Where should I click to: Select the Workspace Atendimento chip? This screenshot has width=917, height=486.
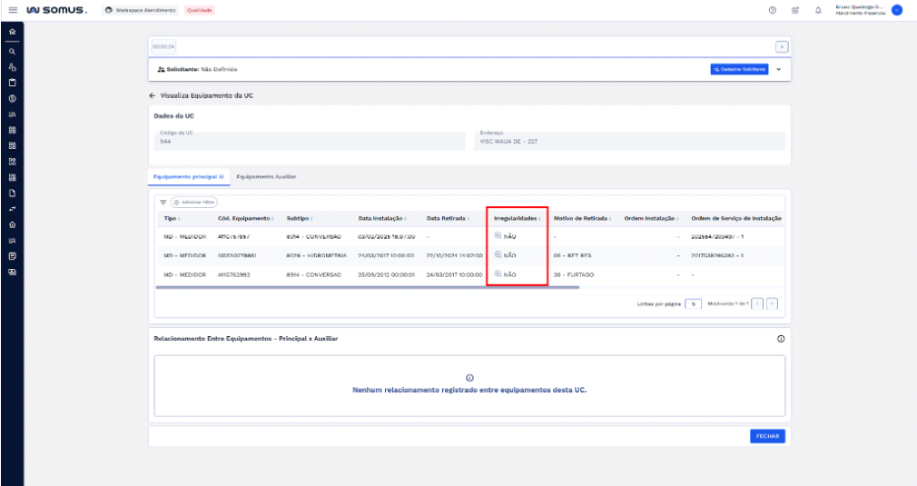[141, 11]
